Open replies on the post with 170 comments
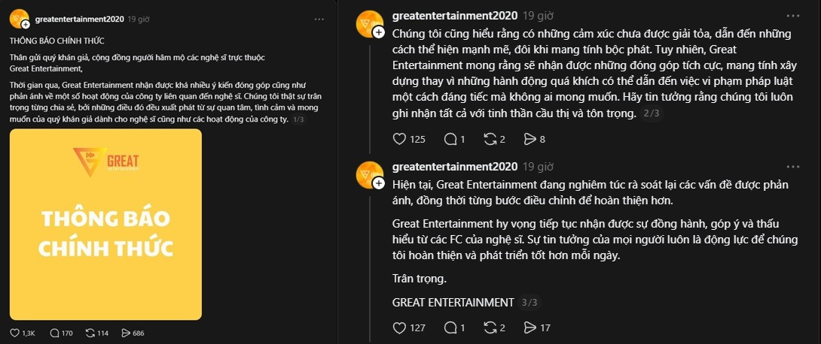This screenshot has width=821, height=344. click(x=53, y=332)
